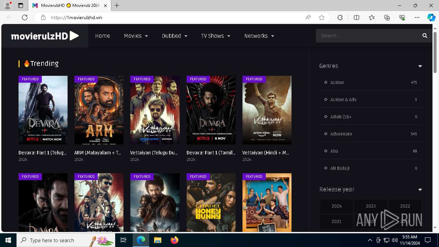Viewport: 439px width, 247px height.
Task: Add page to favorites star icon
Action: point(322,17)
